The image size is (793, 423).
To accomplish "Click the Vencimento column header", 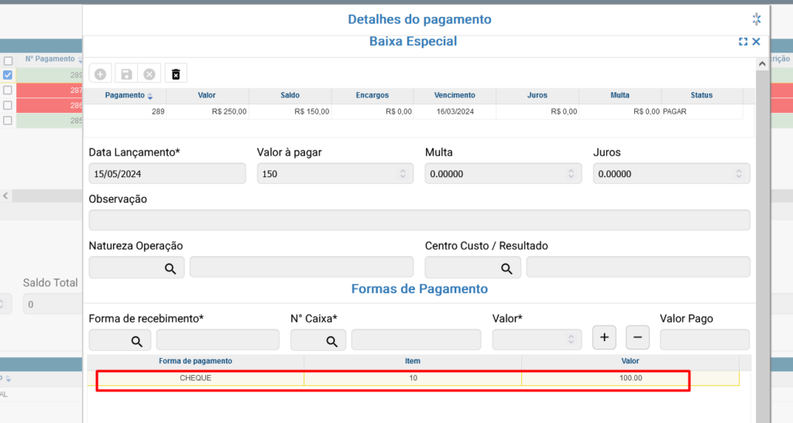I will coord(454,95).
